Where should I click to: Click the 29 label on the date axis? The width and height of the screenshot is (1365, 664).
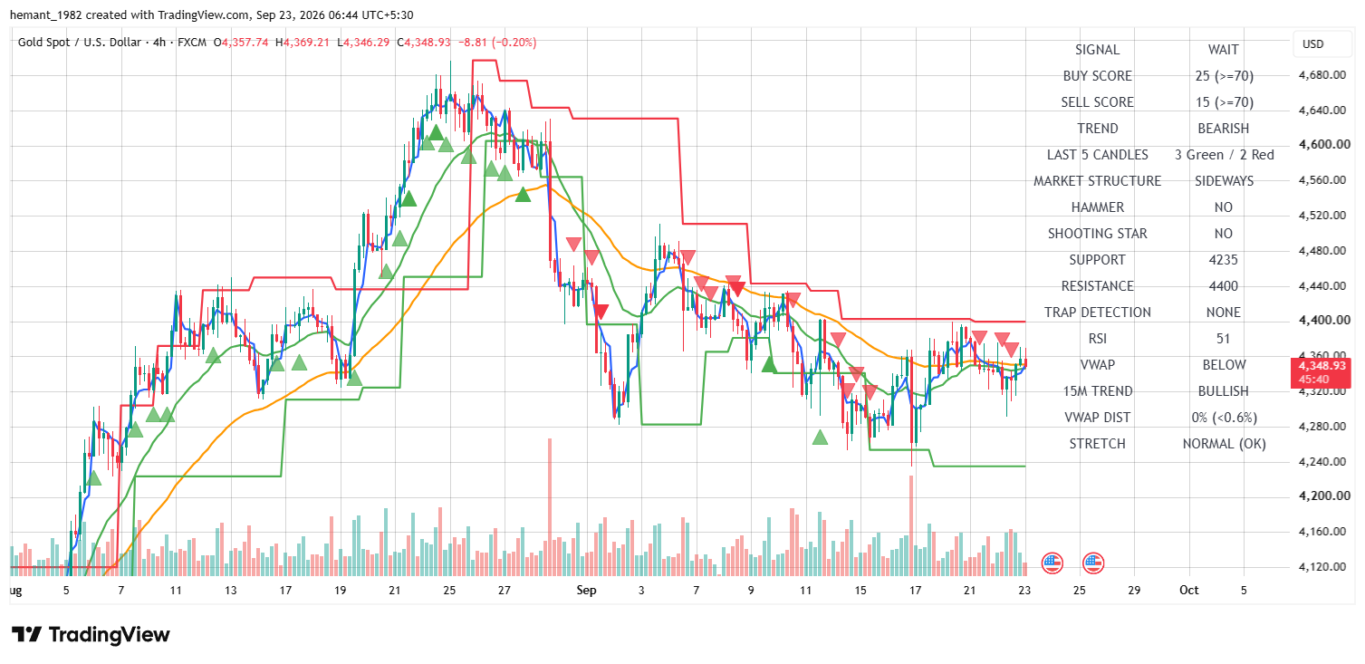[1134, 591]
